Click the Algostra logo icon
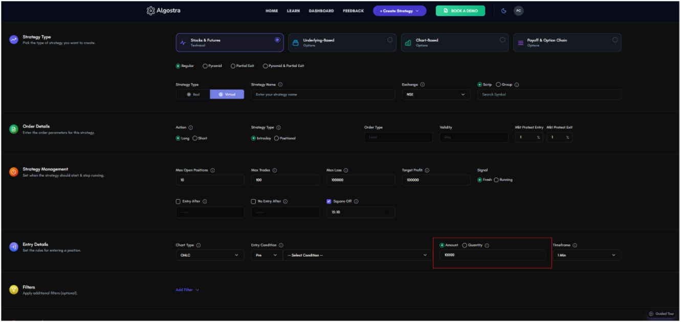The width and height of the screenshot is (681, 322). tap(150, 11)
